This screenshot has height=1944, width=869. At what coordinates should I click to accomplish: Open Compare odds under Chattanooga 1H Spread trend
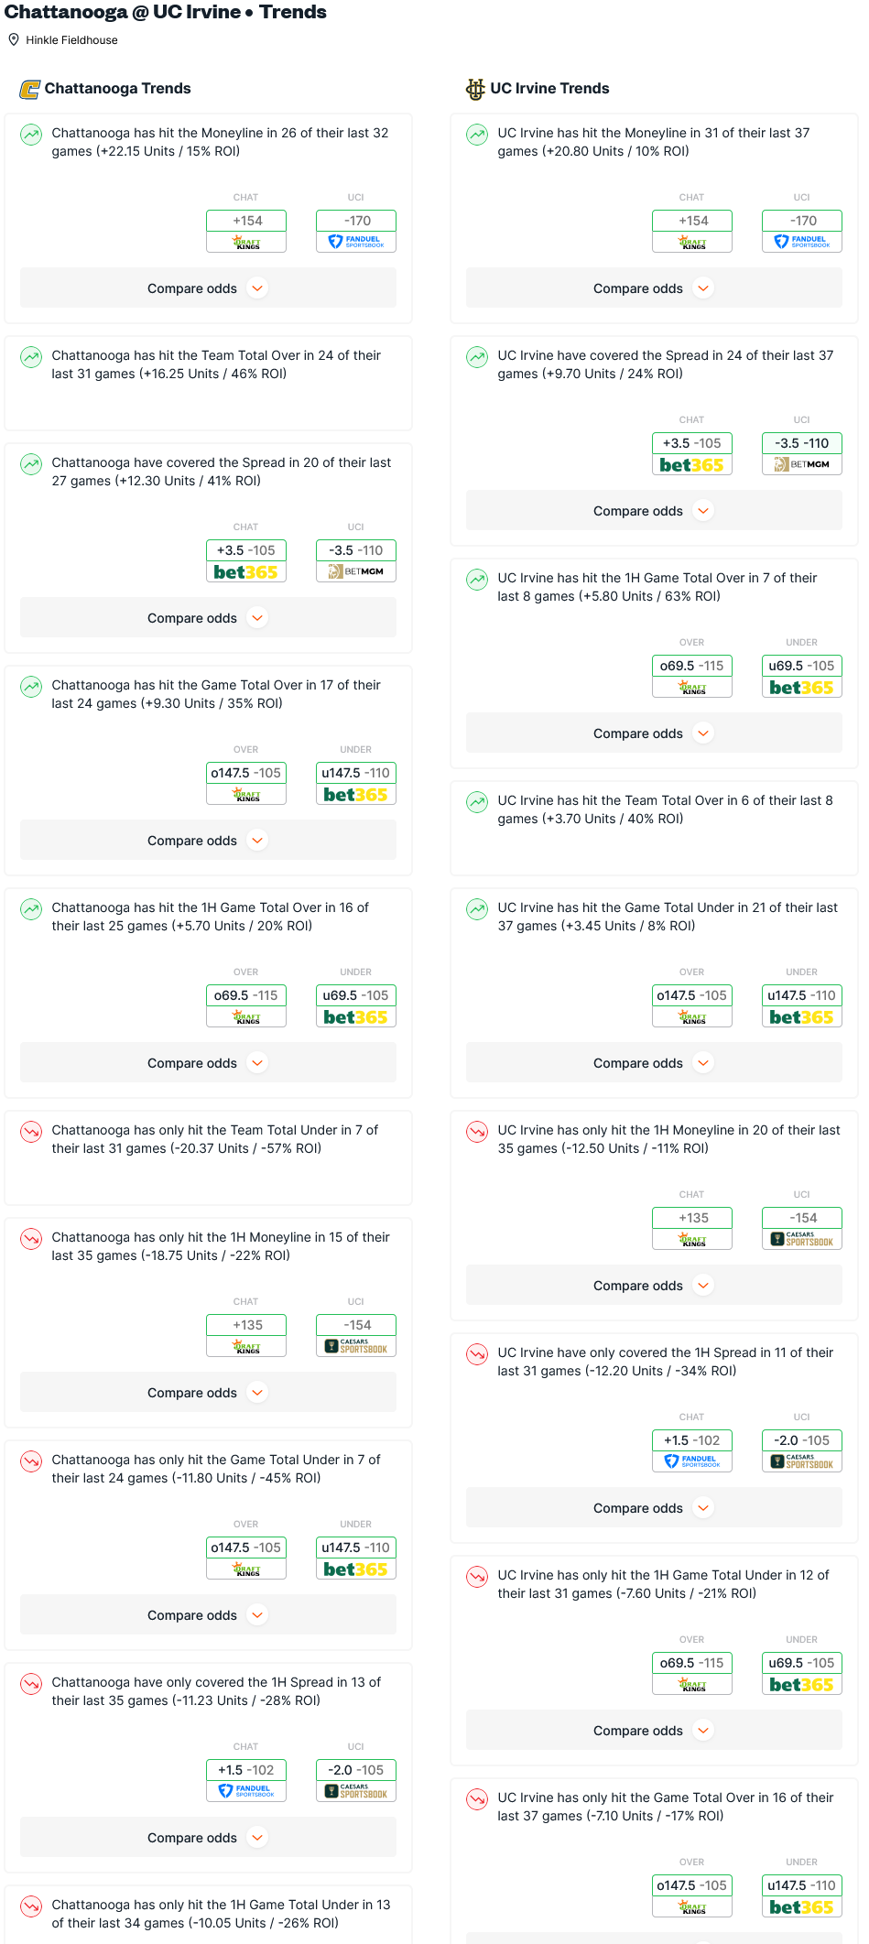208,1837
